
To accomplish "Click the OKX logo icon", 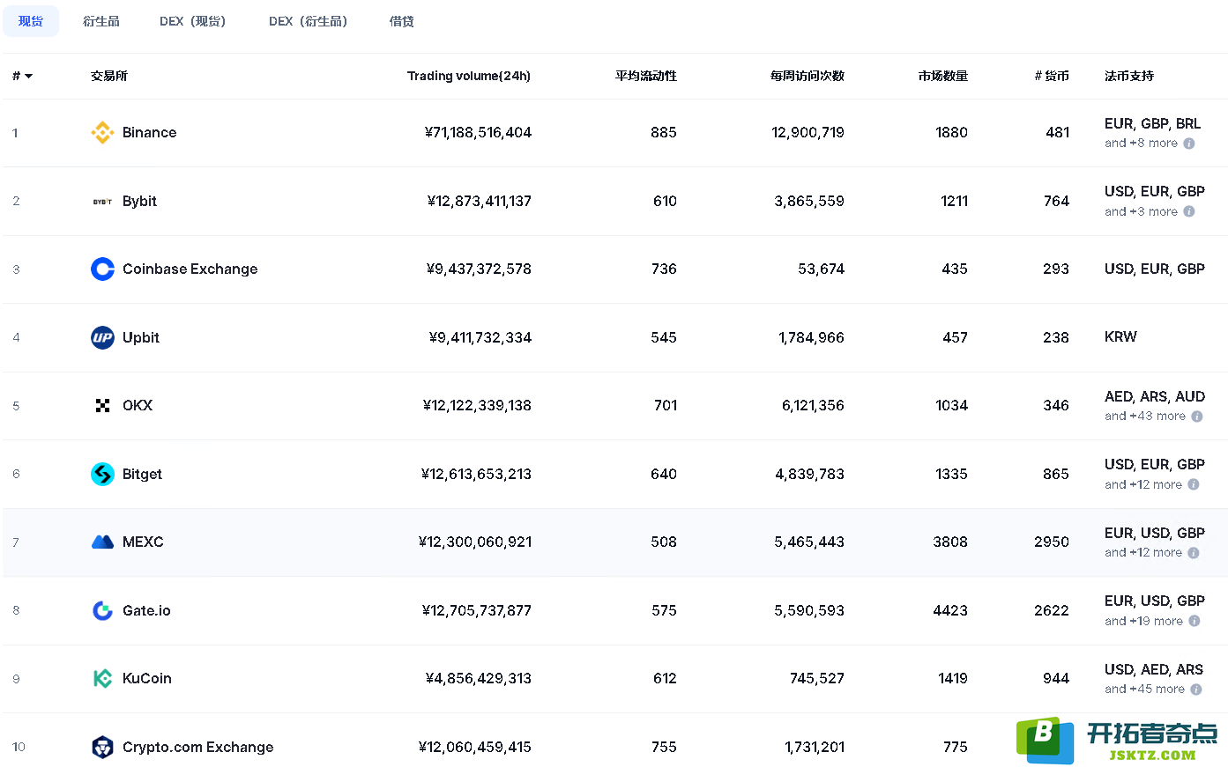I will (102, 405).
